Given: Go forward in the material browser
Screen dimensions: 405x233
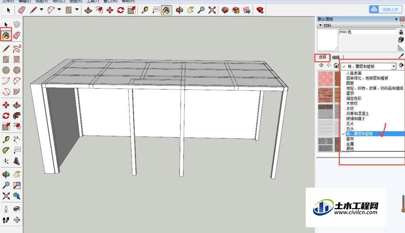Looking at the screenshot, I should [x=328, y=65].
